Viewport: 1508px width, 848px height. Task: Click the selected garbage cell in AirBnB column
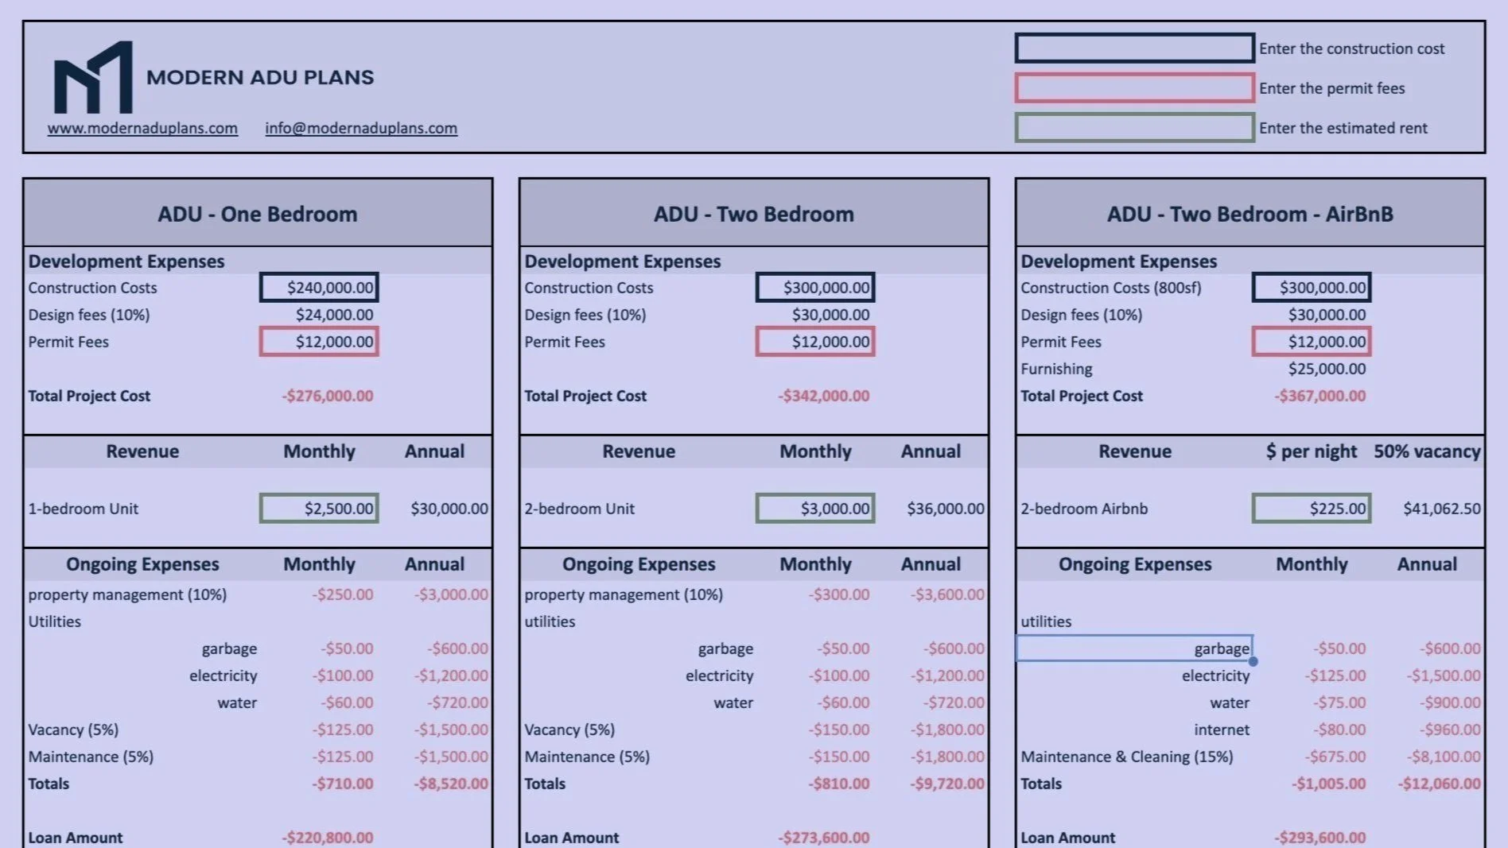point(1134,649)
